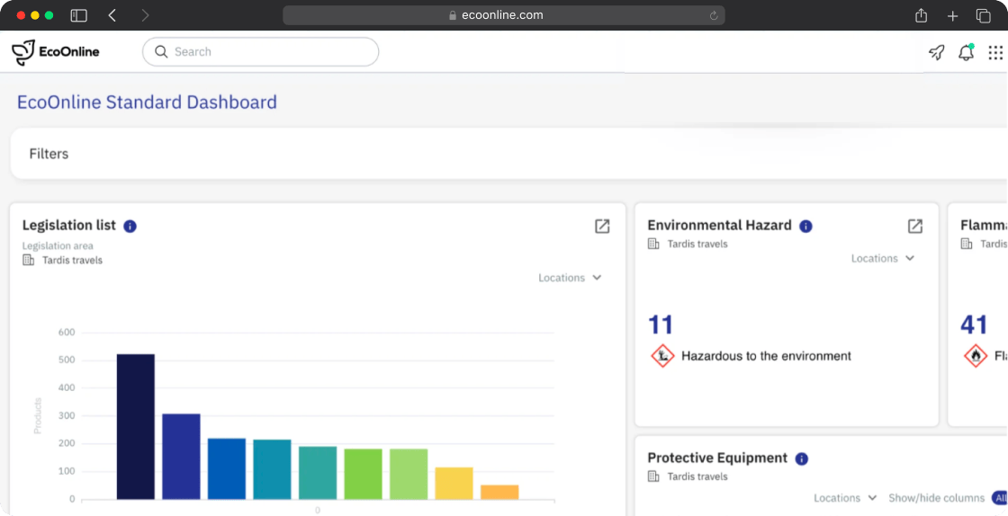Click Legislation list info icon

tap(130, 226)
